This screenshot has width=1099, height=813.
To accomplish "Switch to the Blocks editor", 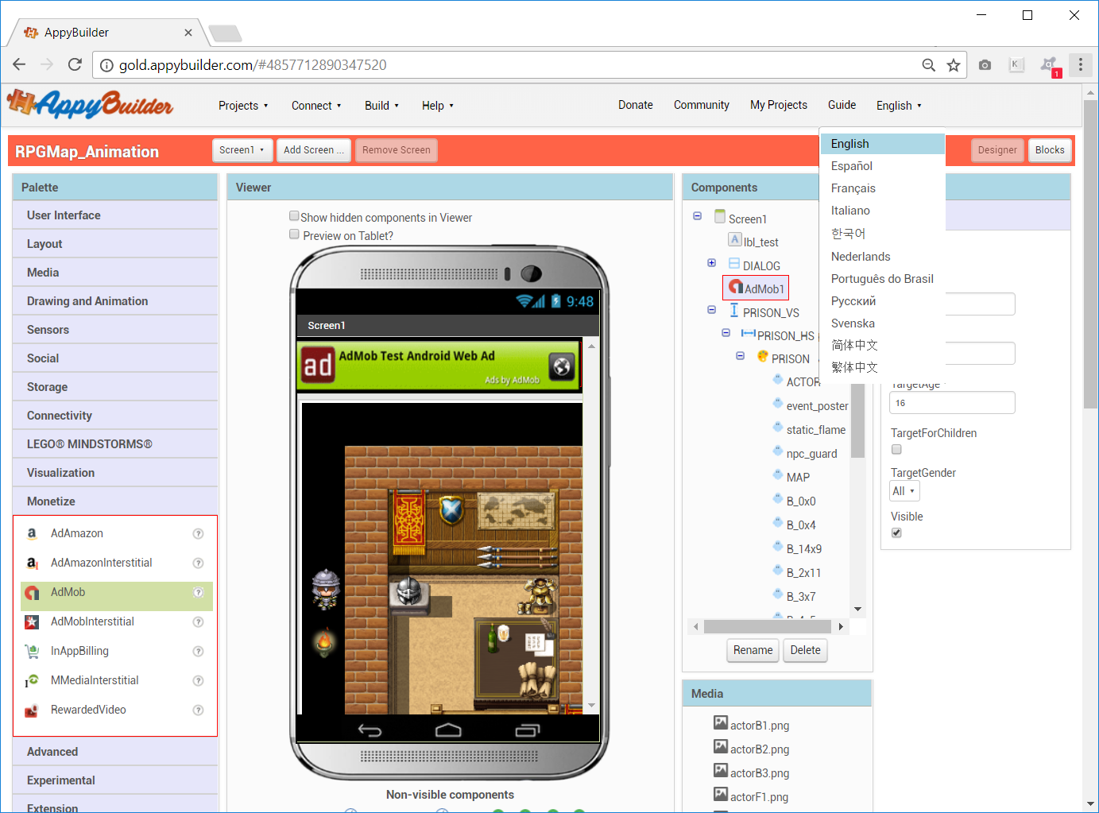I will click(1050, 149).
